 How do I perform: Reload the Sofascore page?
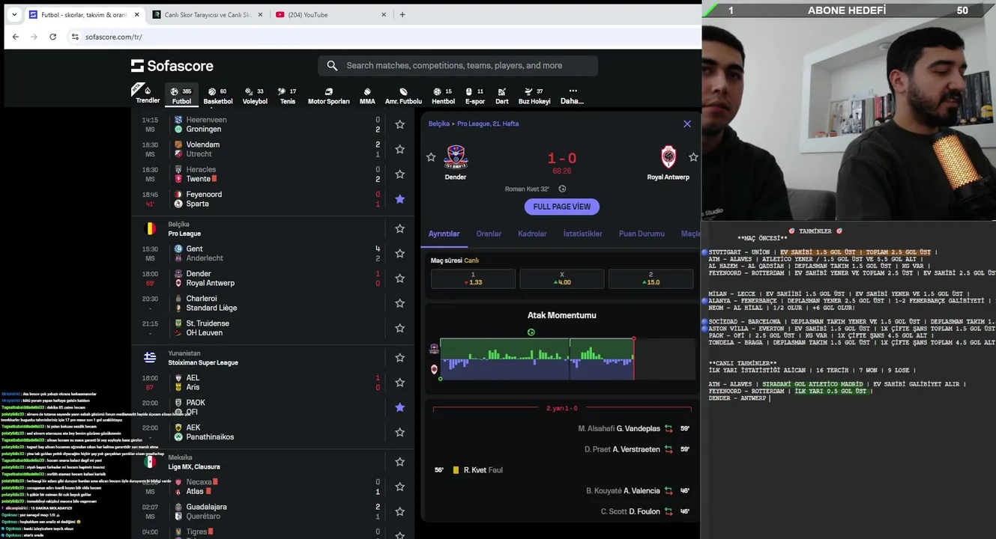(x=52, y=37)
